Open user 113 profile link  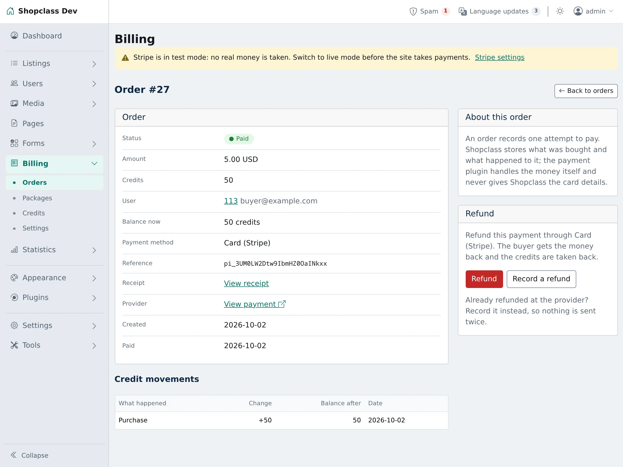click(231, 201)
